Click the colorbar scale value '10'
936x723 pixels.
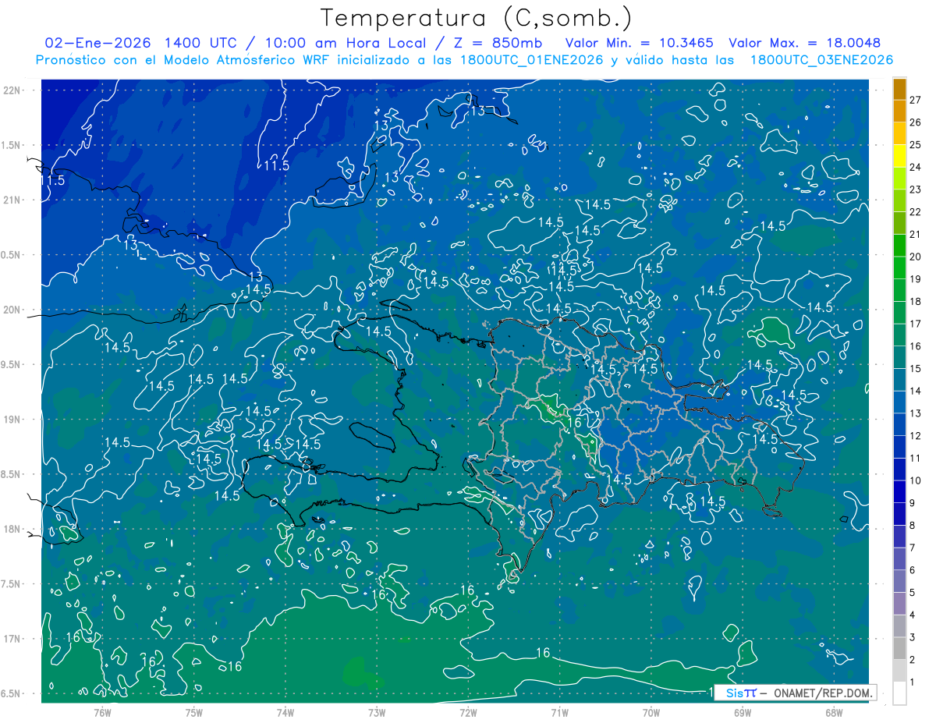point(916,481)
